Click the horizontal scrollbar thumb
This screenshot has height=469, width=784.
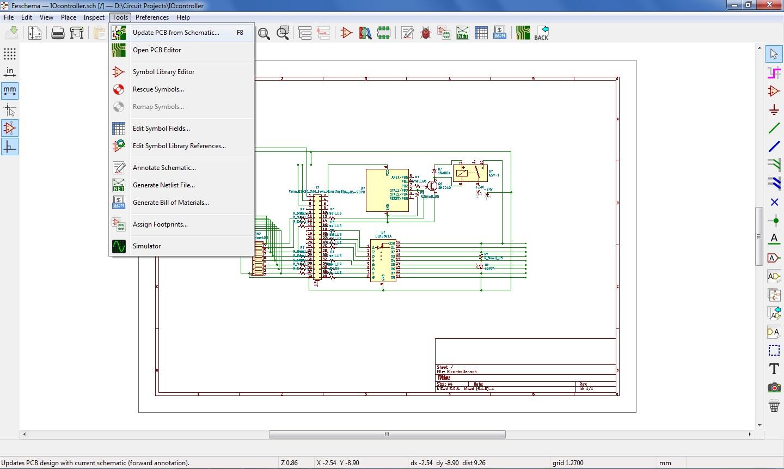coord(387,434)
